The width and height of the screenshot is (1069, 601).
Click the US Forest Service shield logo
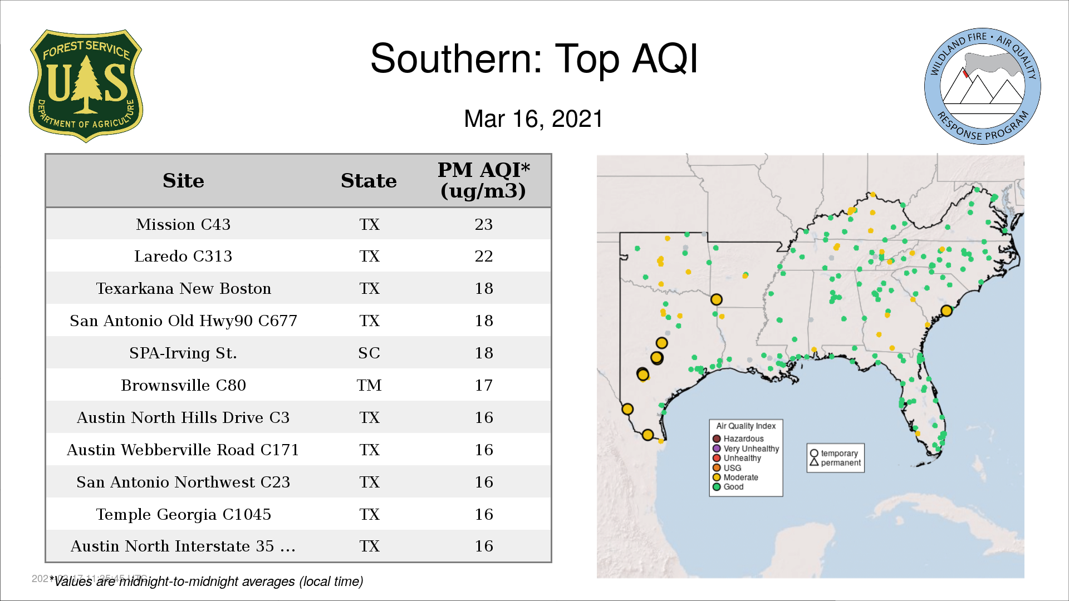[86, 86]
